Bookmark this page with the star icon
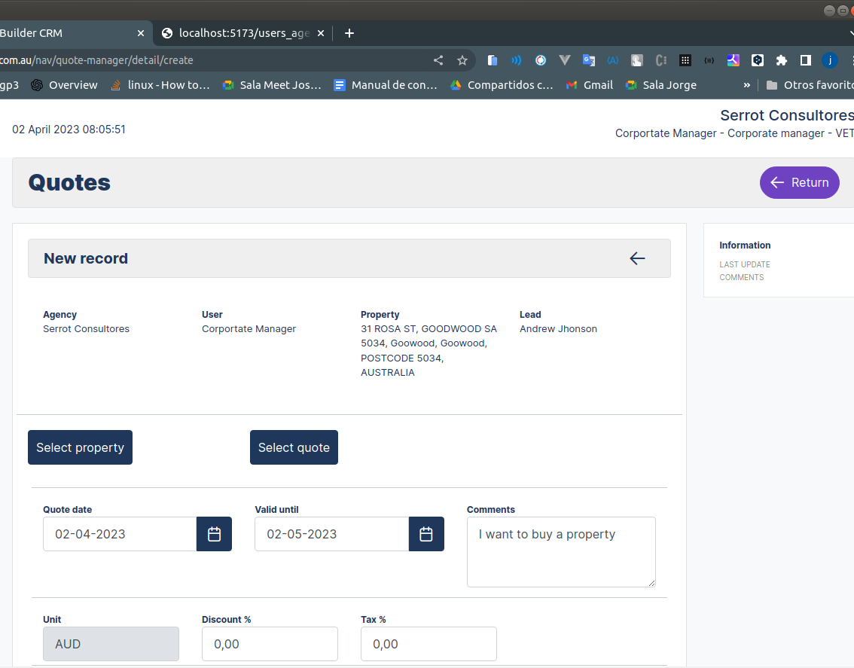Screen dimensions: 854x668 coord(462,60)
